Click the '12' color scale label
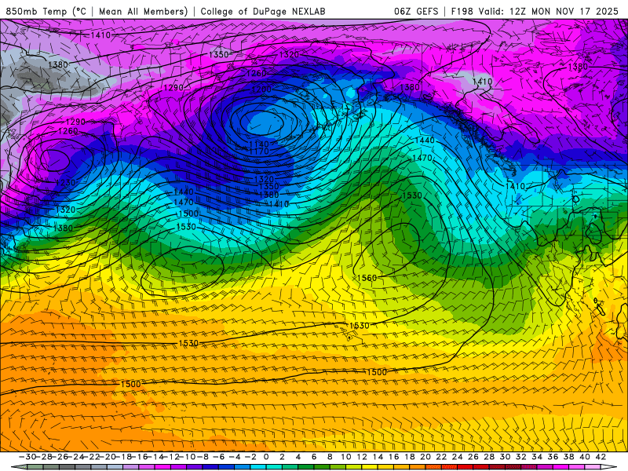The image size is (628, 471). (362, 457)
